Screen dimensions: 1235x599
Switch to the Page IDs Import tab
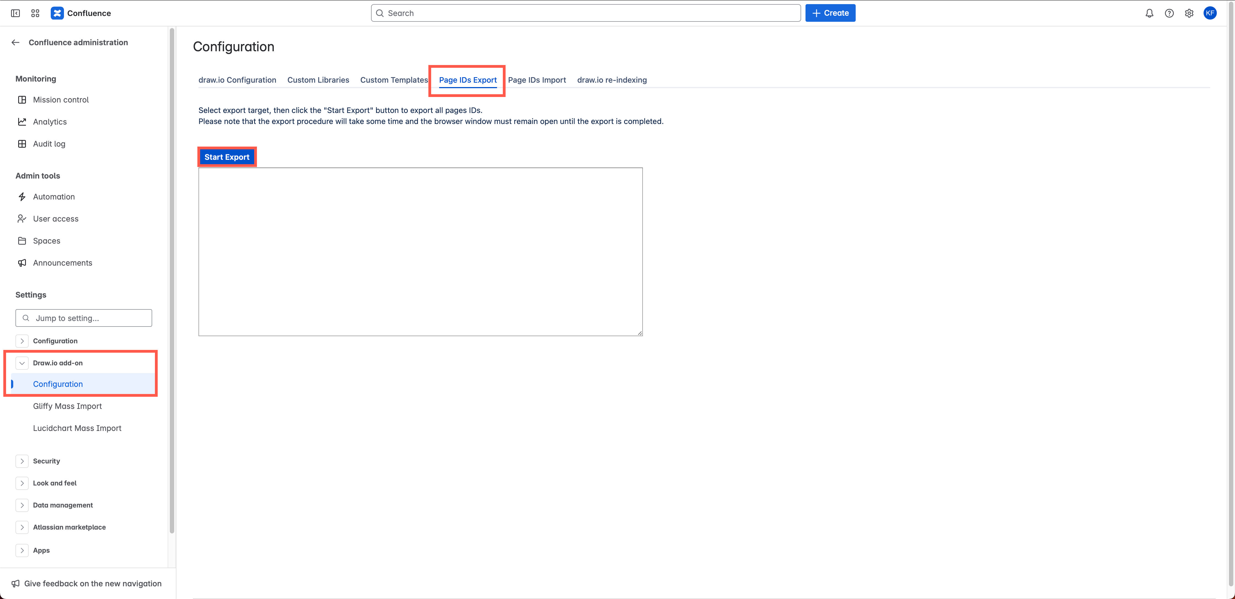537,80
